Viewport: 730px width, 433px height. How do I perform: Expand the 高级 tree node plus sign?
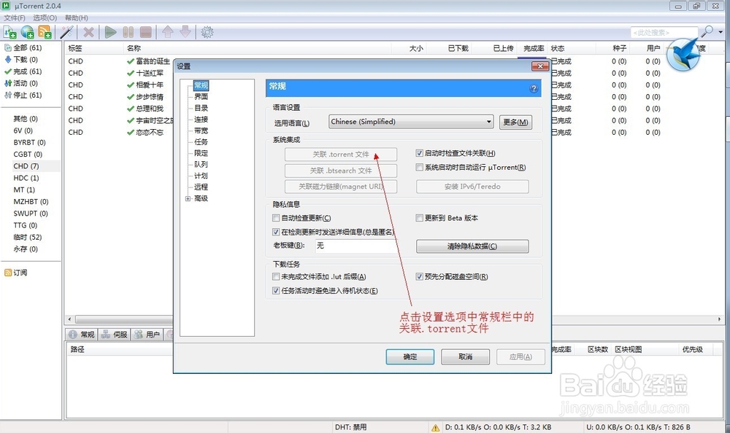(188, 198)
